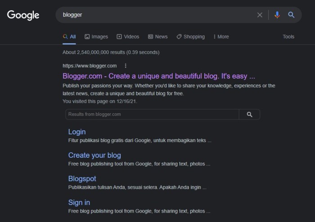Viewport: 315px width, 222px height.
Task: Click the Google logo
Action: (x=23, y=15)
